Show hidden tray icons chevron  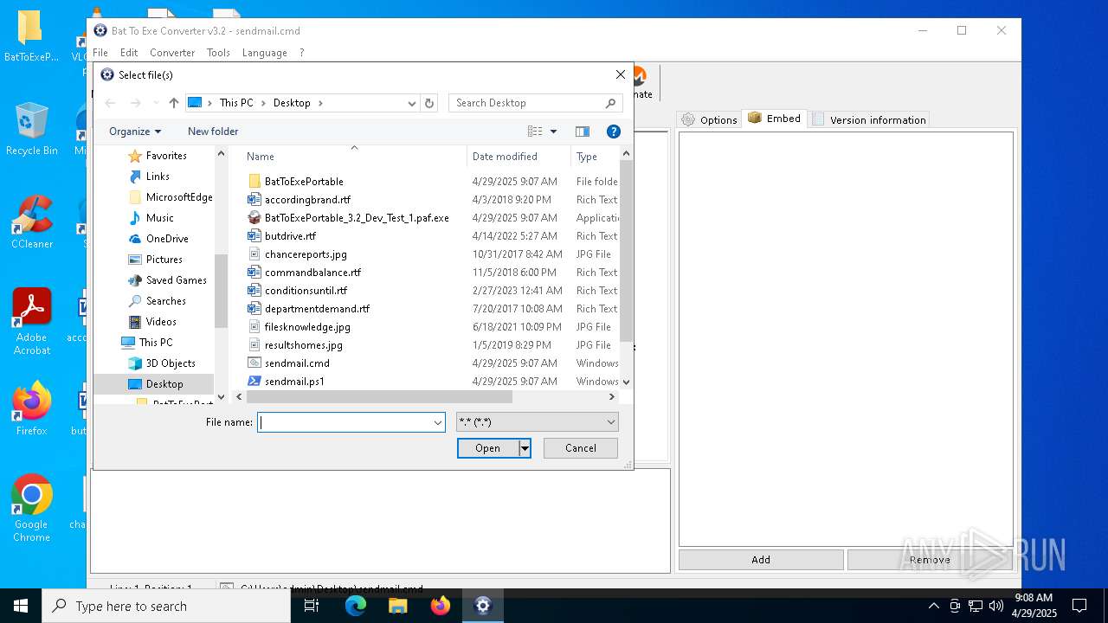point(933,606)
